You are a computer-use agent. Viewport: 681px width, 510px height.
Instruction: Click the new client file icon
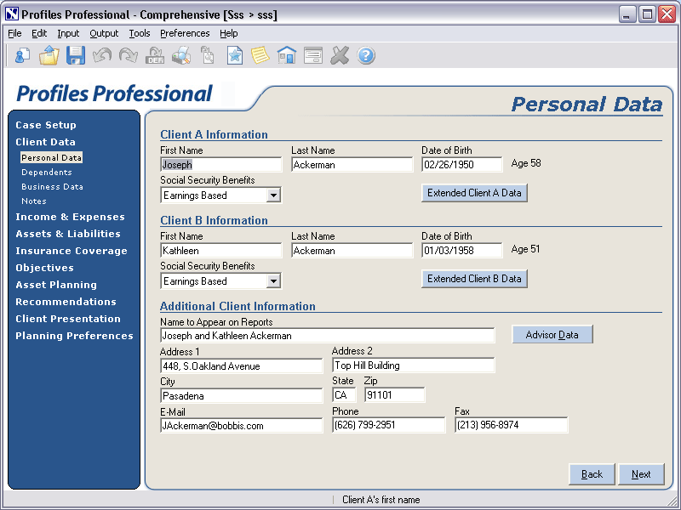[22, 55]
